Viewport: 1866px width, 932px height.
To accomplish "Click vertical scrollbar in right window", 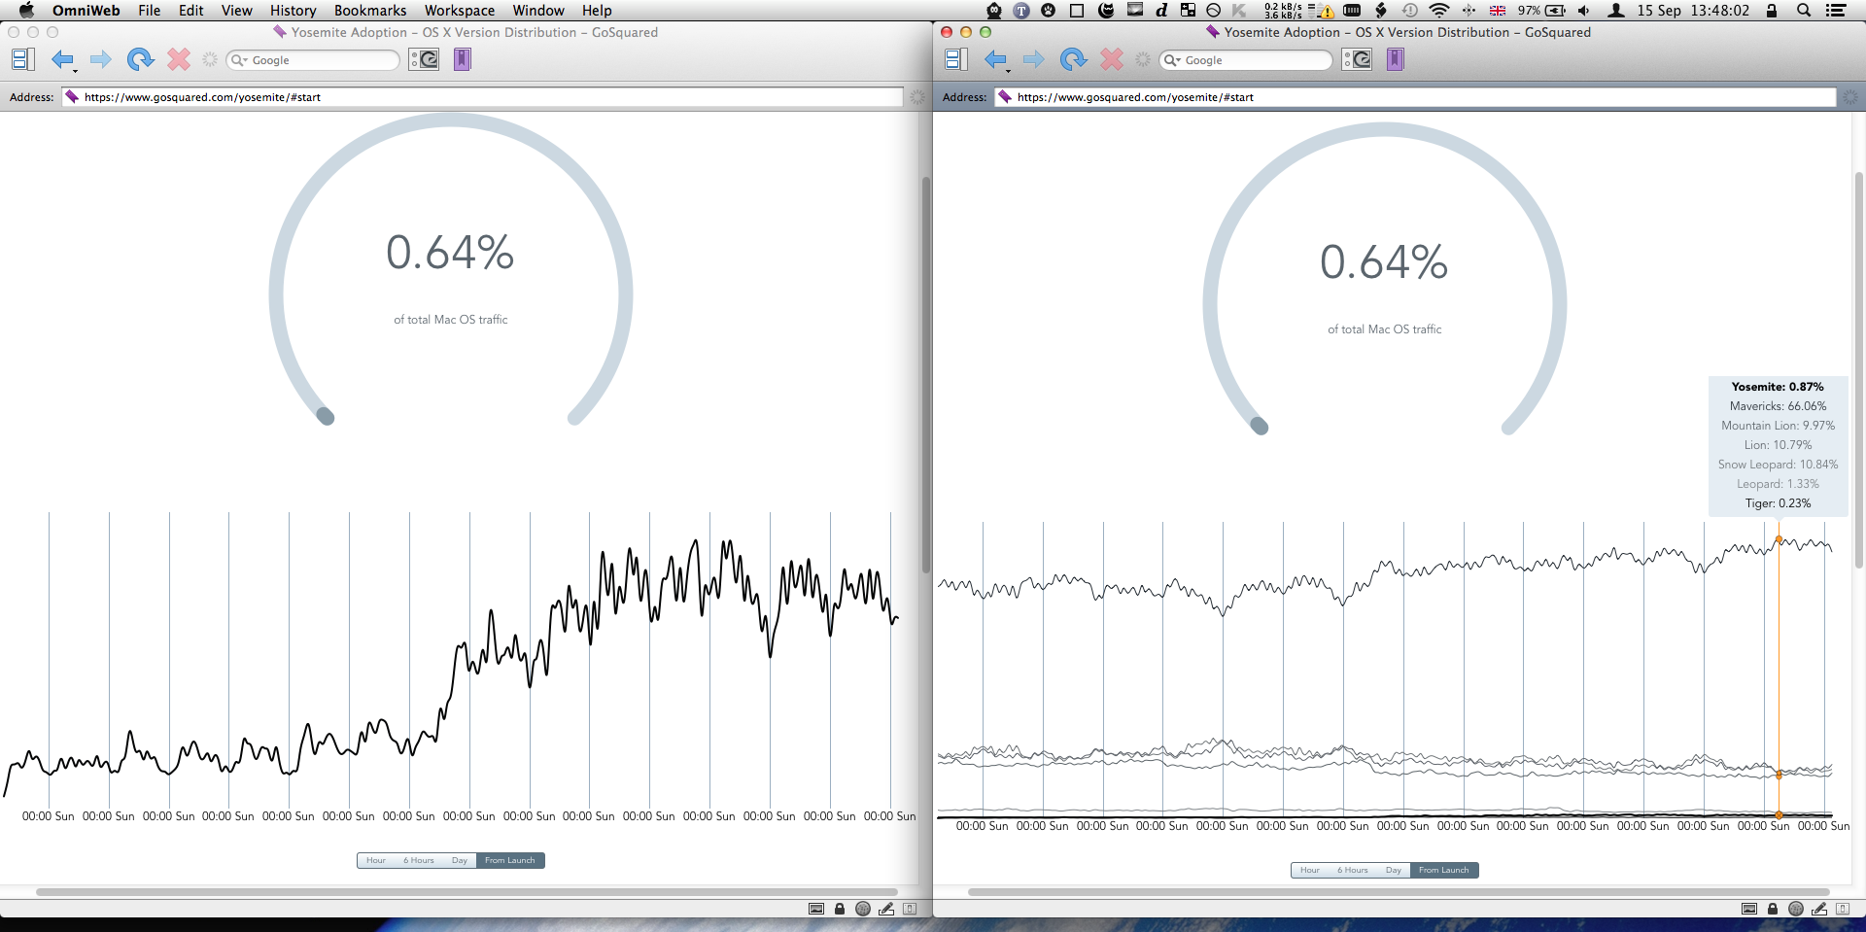I will tap(1859, 369).
